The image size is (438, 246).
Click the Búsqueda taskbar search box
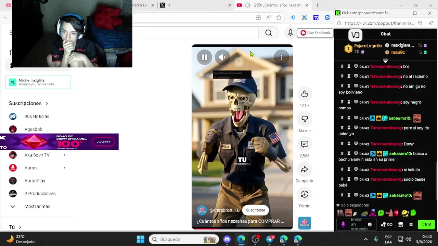click(184, 239)
